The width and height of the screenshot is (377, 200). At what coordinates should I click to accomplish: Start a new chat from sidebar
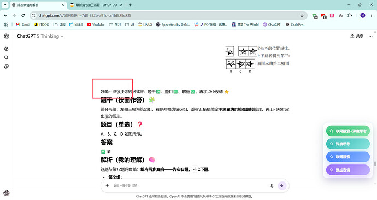tap(7, 49)
